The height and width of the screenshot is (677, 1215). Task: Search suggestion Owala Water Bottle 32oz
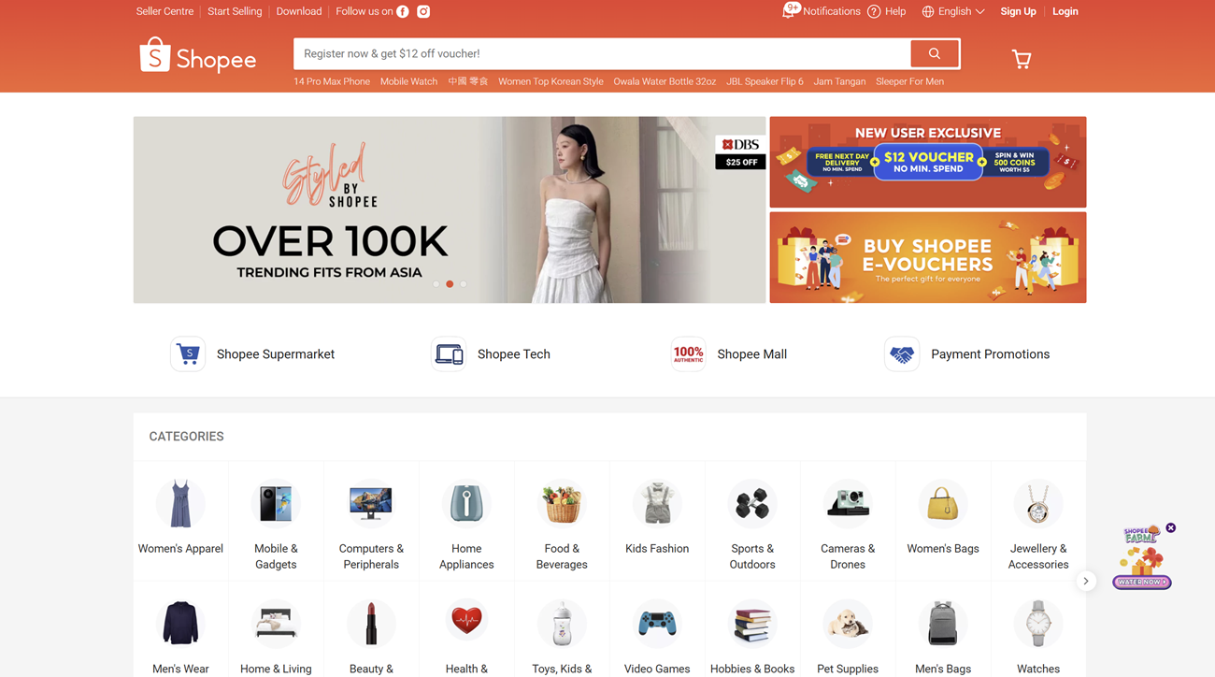(665, 81)
